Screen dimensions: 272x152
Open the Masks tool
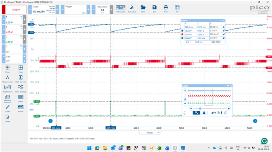[x=21, y=98]
